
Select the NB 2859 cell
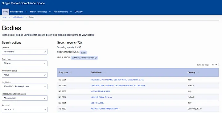click(x=62, y=92)
